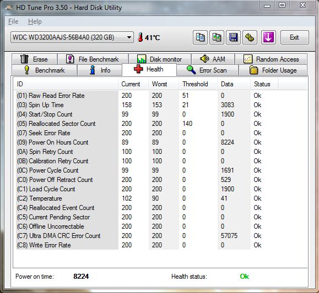This screenshot has width=319, height=293.
Task: Open the Erase tab
Action: click(x=34, y=59)
